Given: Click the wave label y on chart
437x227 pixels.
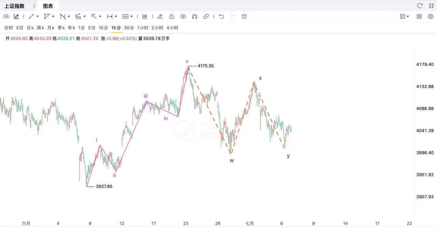Looking at the screenshot, I should (x=288, y=156).
